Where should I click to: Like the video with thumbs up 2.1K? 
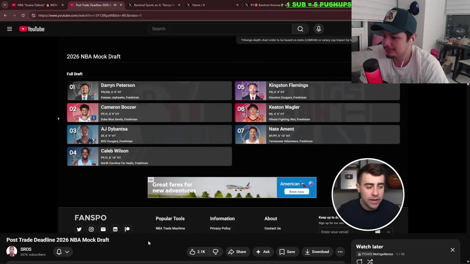coord(197,252)
